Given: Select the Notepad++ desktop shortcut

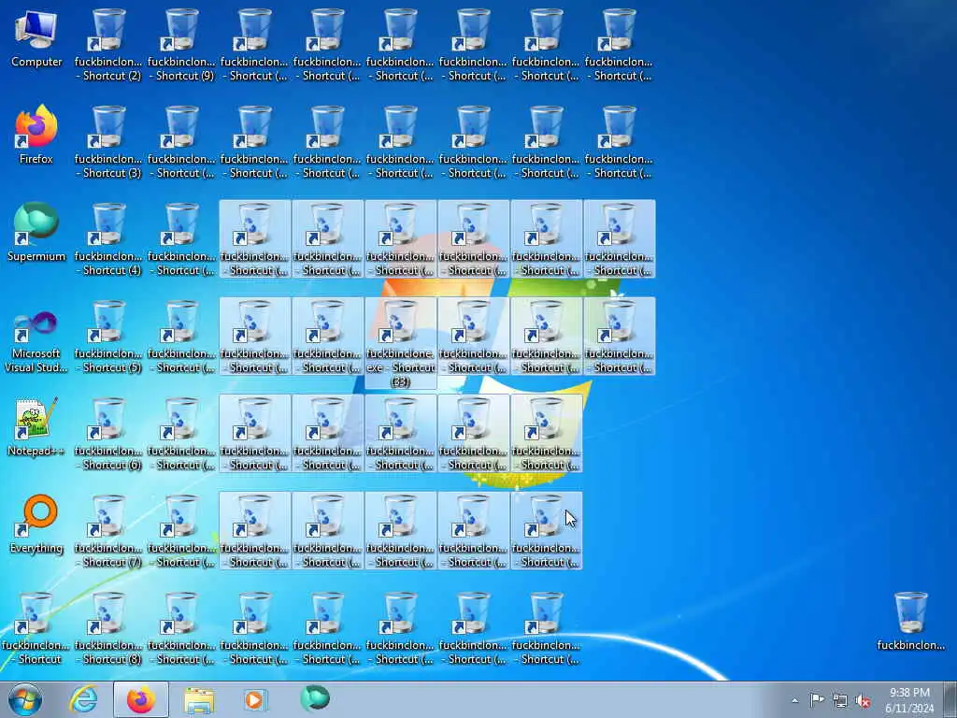Looking at the screenshot, I should 36,427.
